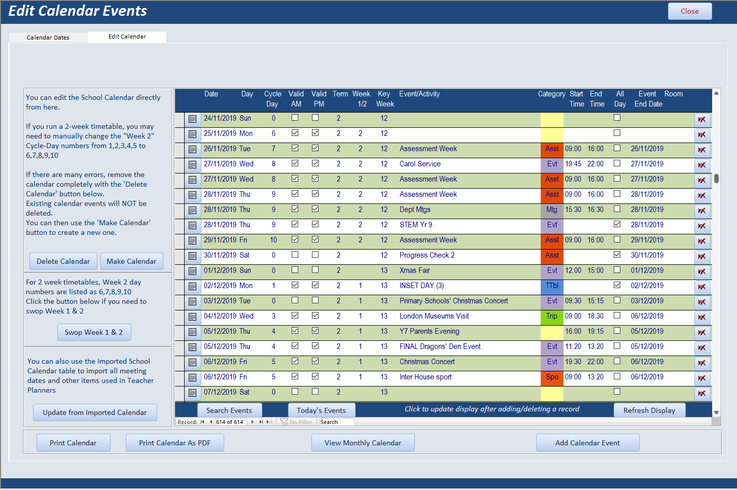Open details icon for Dept Mtgs row
Image resolution: width=737 pixels, height=490 pixels.
[192, 211]
